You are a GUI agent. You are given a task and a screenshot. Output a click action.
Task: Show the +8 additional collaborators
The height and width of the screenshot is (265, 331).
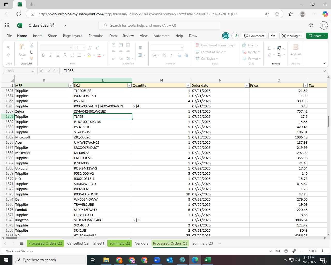(235, 36)
